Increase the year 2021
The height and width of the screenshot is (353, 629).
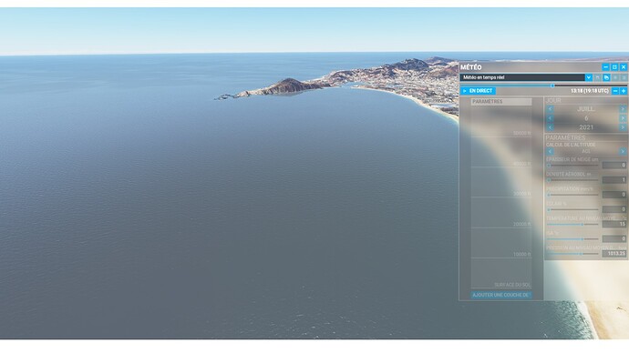(x=623, y=127)
